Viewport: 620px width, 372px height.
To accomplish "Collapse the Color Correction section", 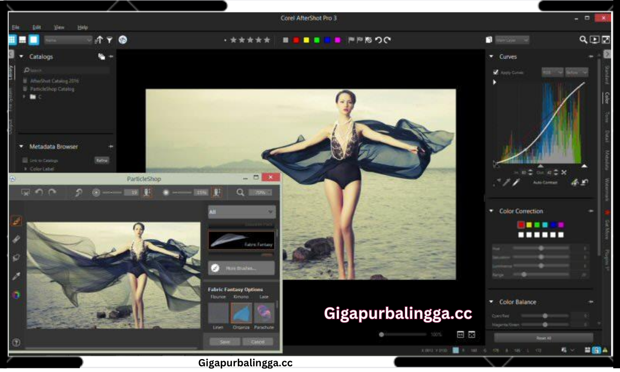I will click(491, 211).
